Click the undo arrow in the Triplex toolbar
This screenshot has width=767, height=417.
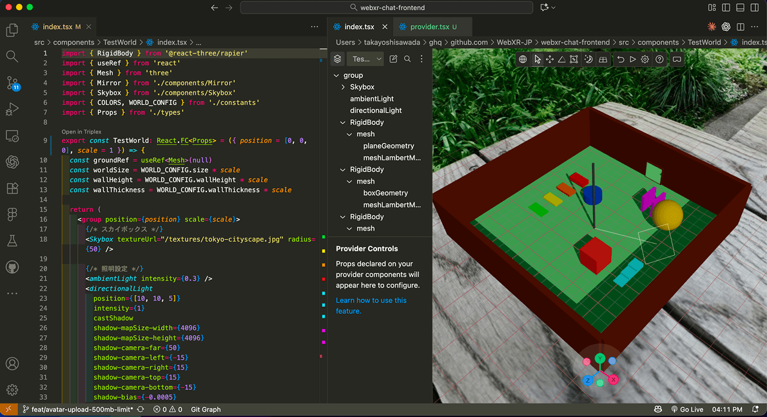point(621,59)
